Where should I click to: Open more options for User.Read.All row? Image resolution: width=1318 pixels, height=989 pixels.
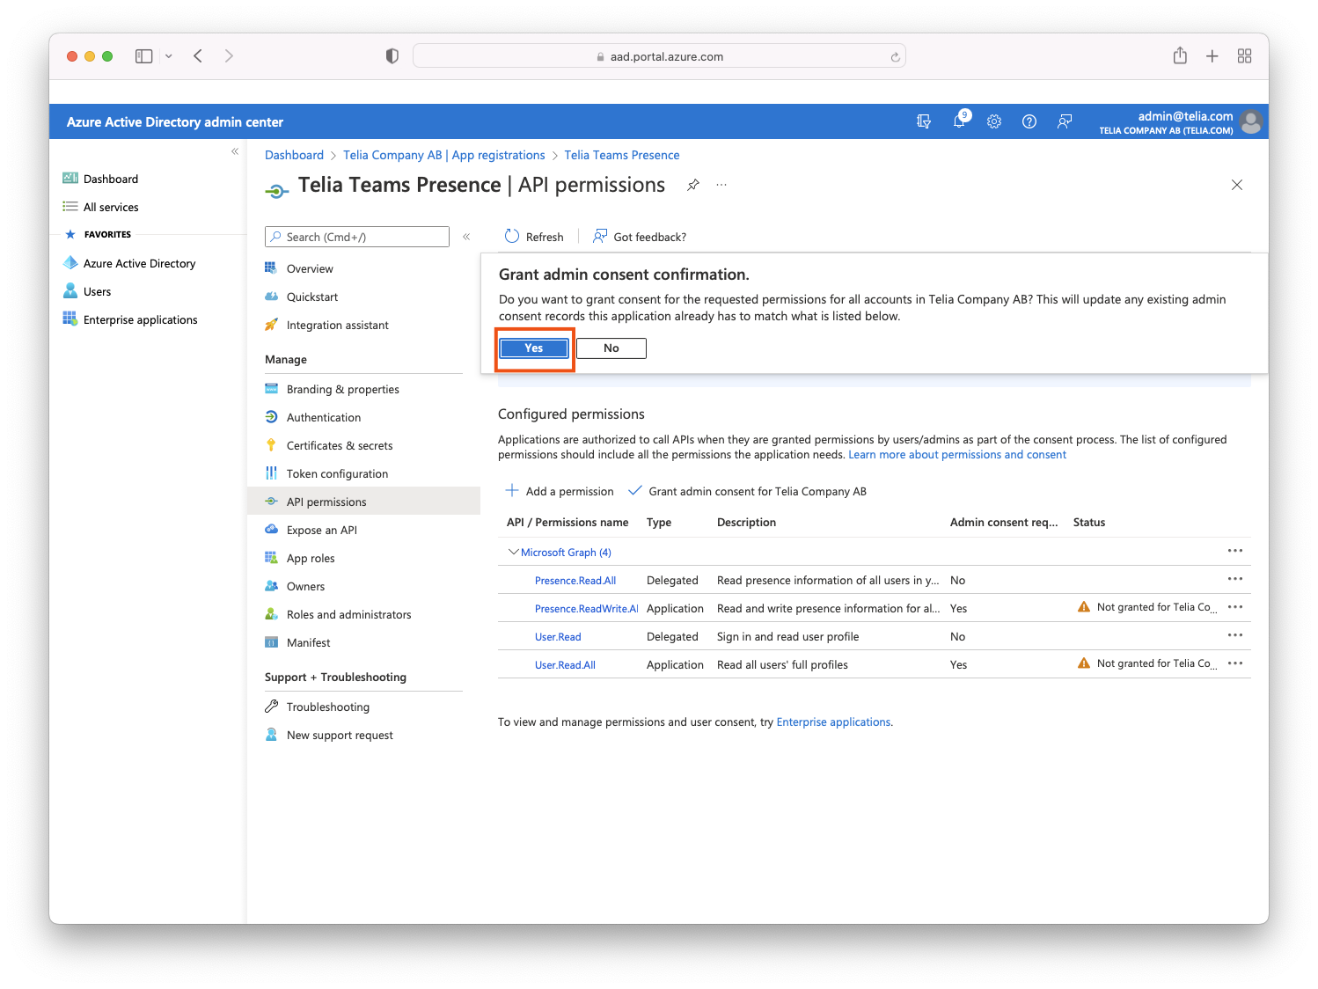pos(1235,663)
